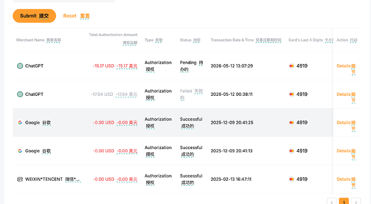Click Total Authorization Amount column header
371x204 pixels.
[113, 39]
